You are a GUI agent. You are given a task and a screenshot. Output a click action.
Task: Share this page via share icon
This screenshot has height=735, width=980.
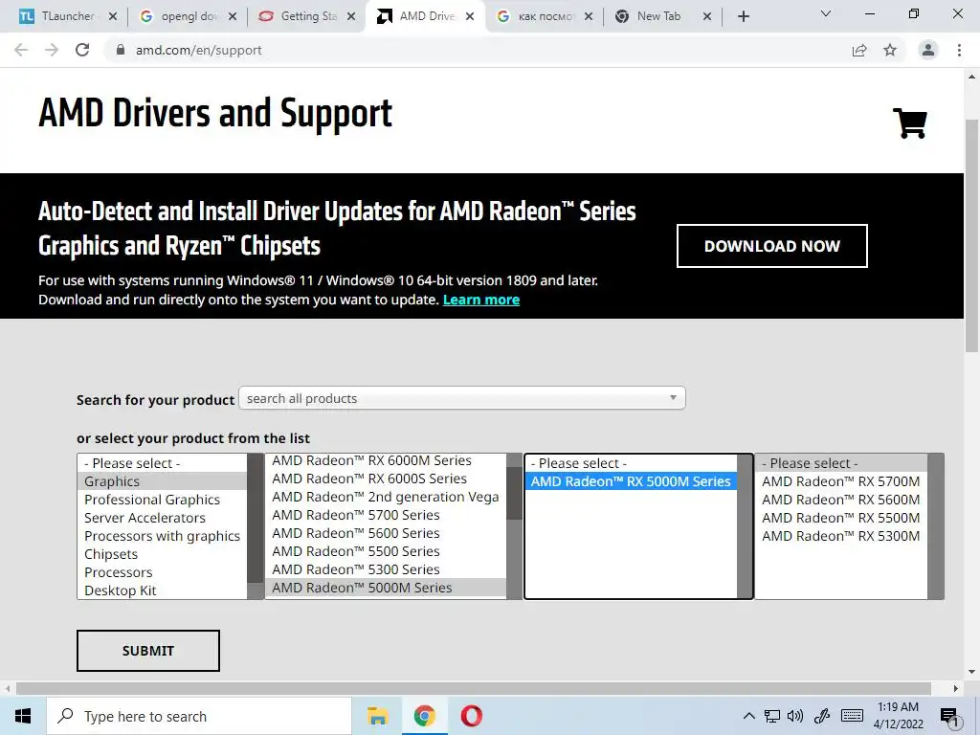pos(859,50)
